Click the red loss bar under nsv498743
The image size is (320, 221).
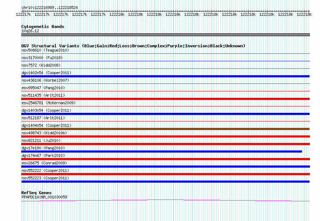point(165,136)
